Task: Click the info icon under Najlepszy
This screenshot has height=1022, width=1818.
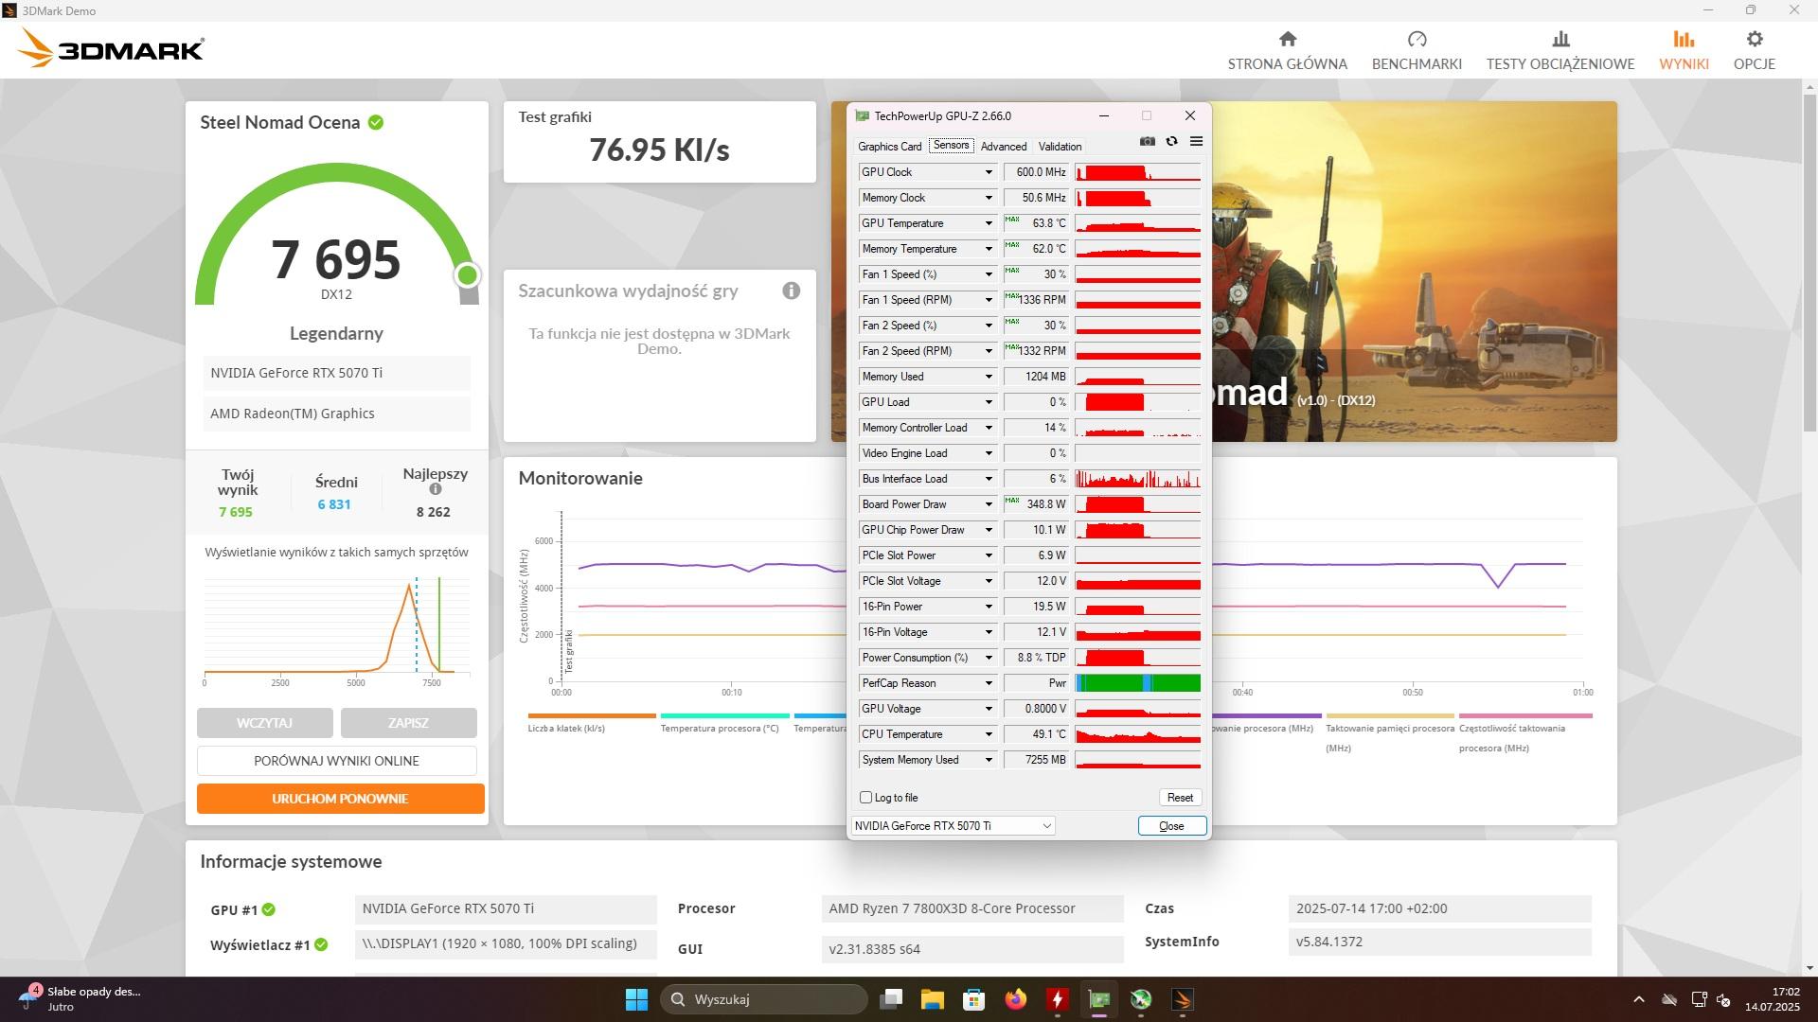Action: [435, 489]
